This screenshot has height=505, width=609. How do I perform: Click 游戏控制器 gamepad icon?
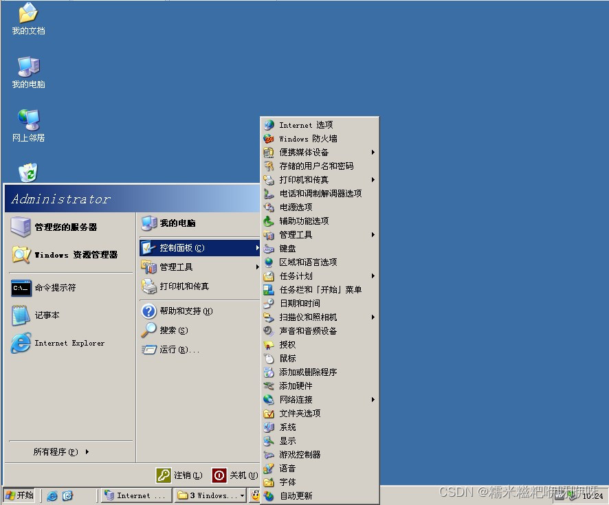[x=269, y=455]
